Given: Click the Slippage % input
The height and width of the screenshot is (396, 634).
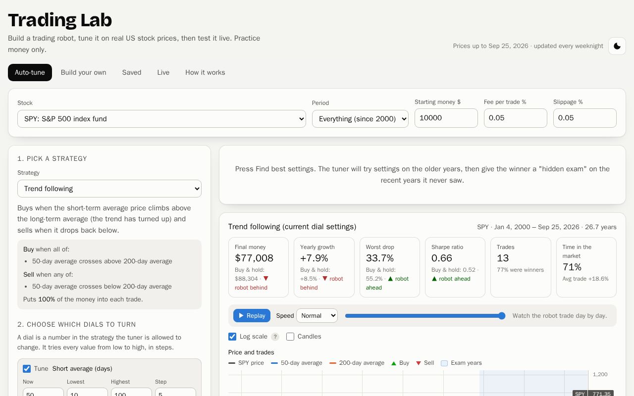Looking at the screenshot, I should tap(585, 118).
